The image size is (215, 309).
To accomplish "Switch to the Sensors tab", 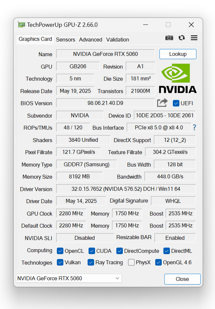I will click(65, 40).
